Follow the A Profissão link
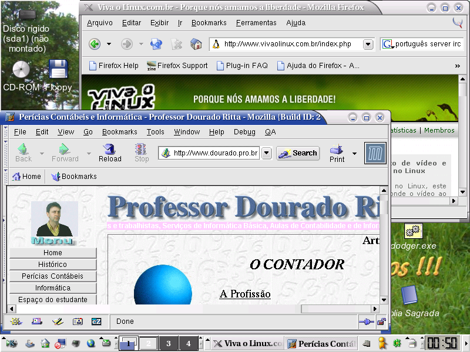This screenshot has height=352, width=470. click(x=245, y=294)
